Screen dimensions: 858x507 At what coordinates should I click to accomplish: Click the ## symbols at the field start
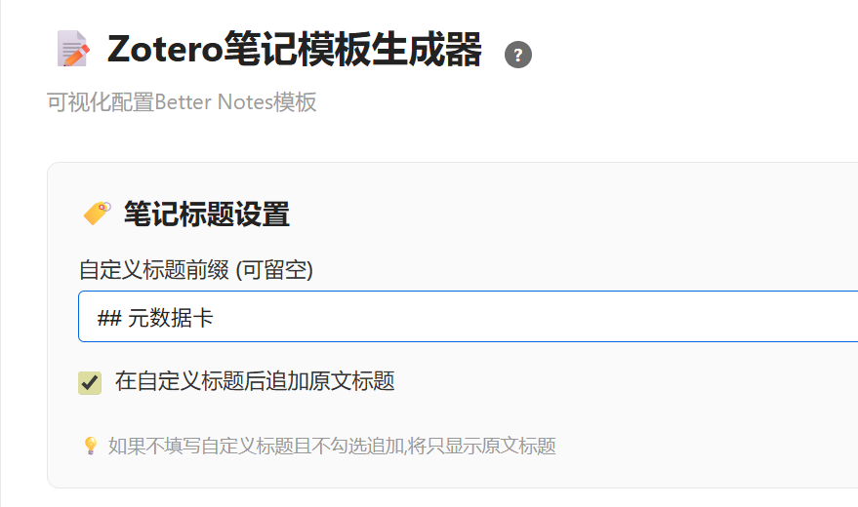(x=108, y=318)
